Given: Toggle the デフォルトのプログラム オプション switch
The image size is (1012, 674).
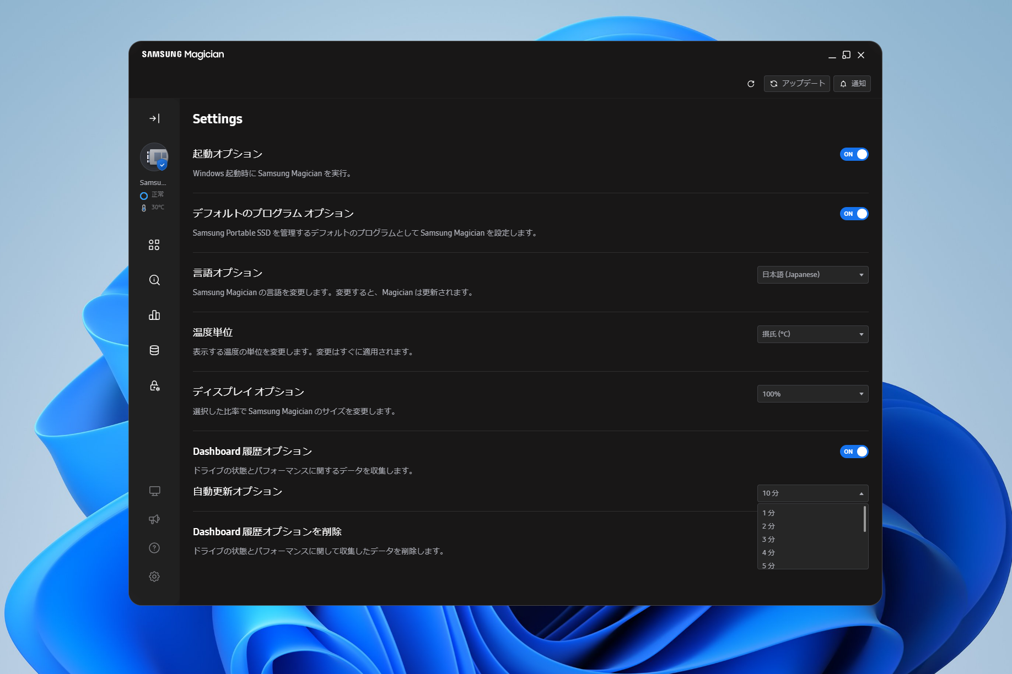Looking at the screenshot, I should pyautogui.click(x=854, y=214).
